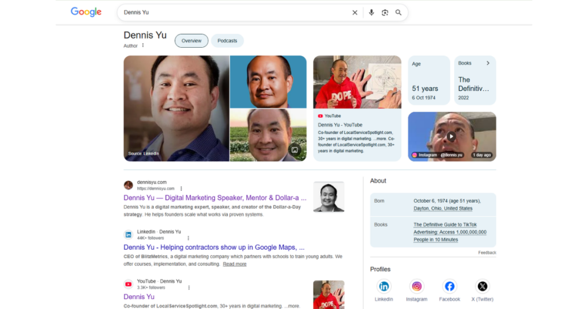Click the https://dennisyu.com URL text
588x309 pixels.
[156, 188]
